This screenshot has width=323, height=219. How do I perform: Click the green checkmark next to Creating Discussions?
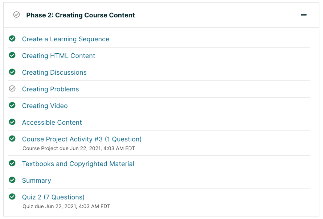(12, 72)
